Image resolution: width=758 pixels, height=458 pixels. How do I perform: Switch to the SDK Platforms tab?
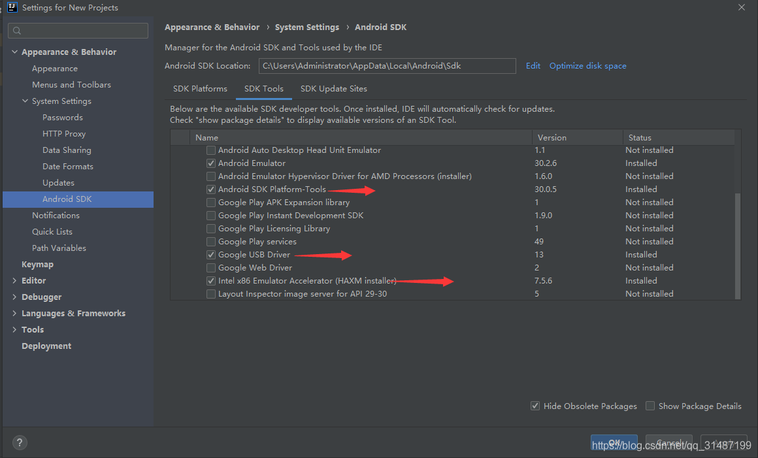pos(200,89)
